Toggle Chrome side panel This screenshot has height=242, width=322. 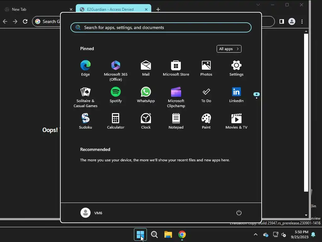282,21
